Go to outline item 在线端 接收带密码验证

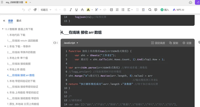click(22, 87)
